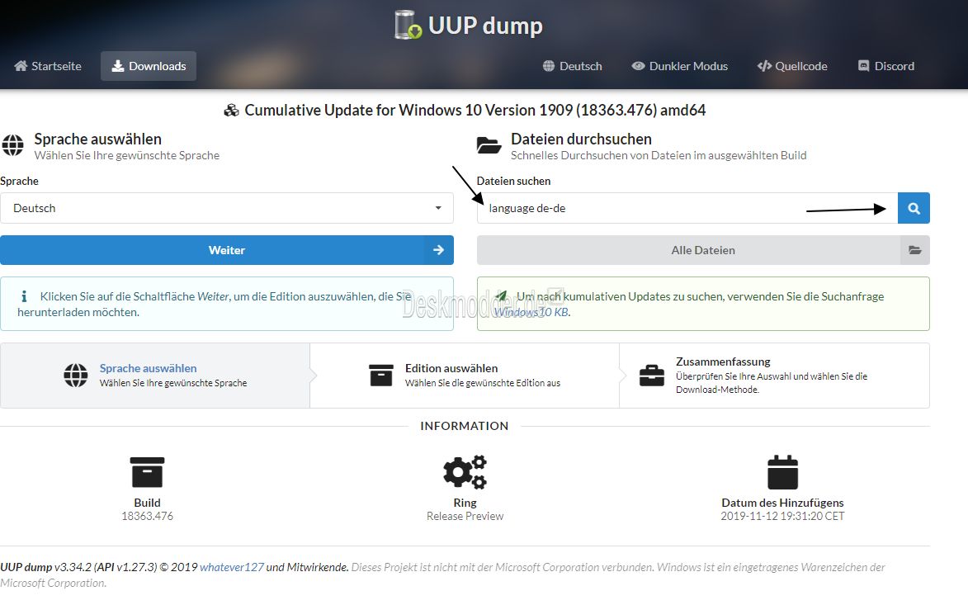
Task: Open the Startseite home menu item
Action: [x=48, y=66]
